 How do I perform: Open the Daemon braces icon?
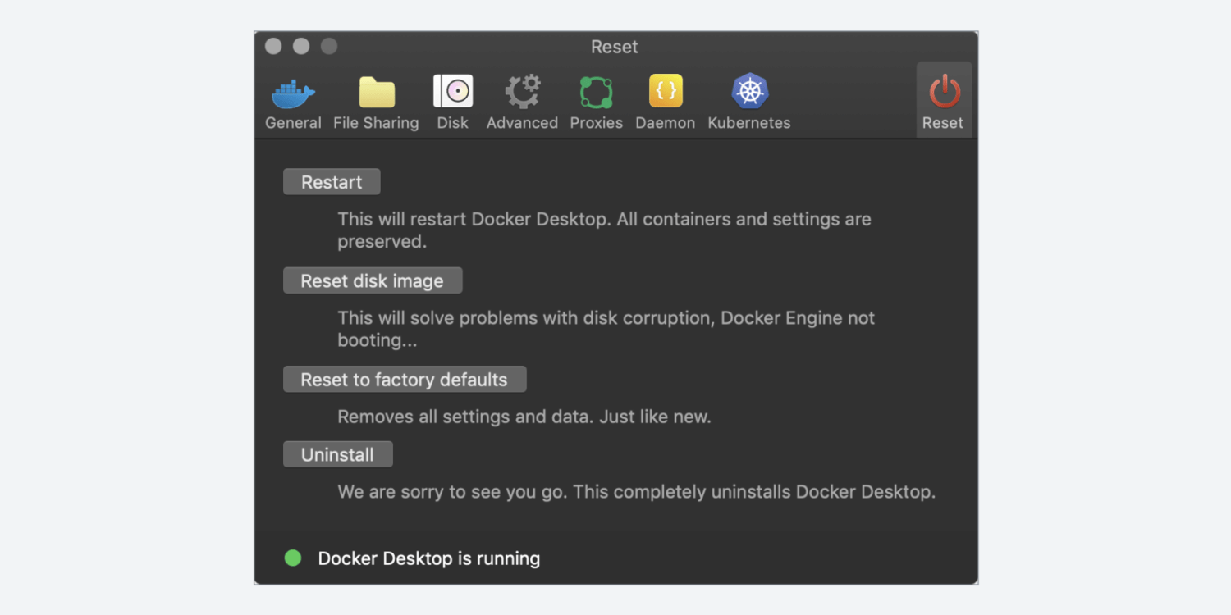[x=666, y=91]
